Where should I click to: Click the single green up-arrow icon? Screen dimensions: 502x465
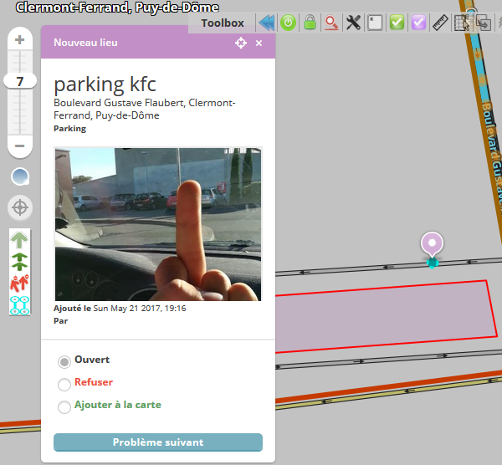click(19, 240)
